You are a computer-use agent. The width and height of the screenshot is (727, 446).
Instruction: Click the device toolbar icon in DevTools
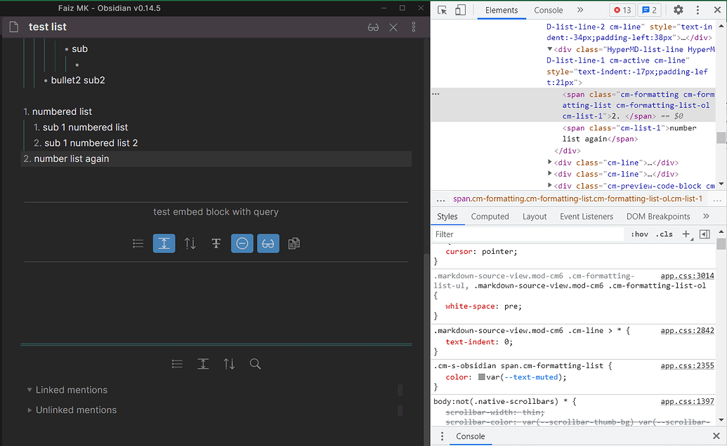coord(460,10)
